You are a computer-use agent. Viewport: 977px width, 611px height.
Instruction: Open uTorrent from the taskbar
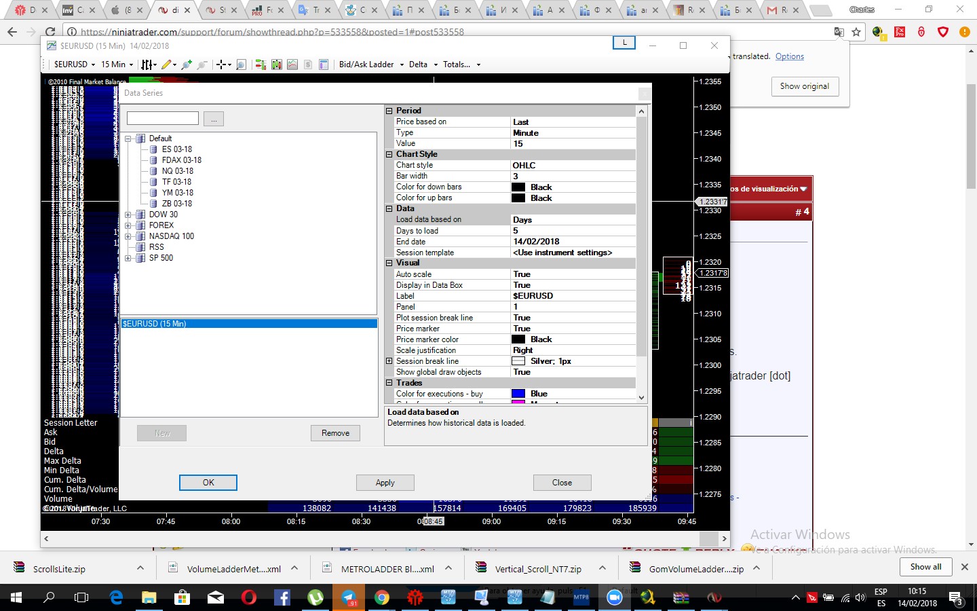point(315,597)
